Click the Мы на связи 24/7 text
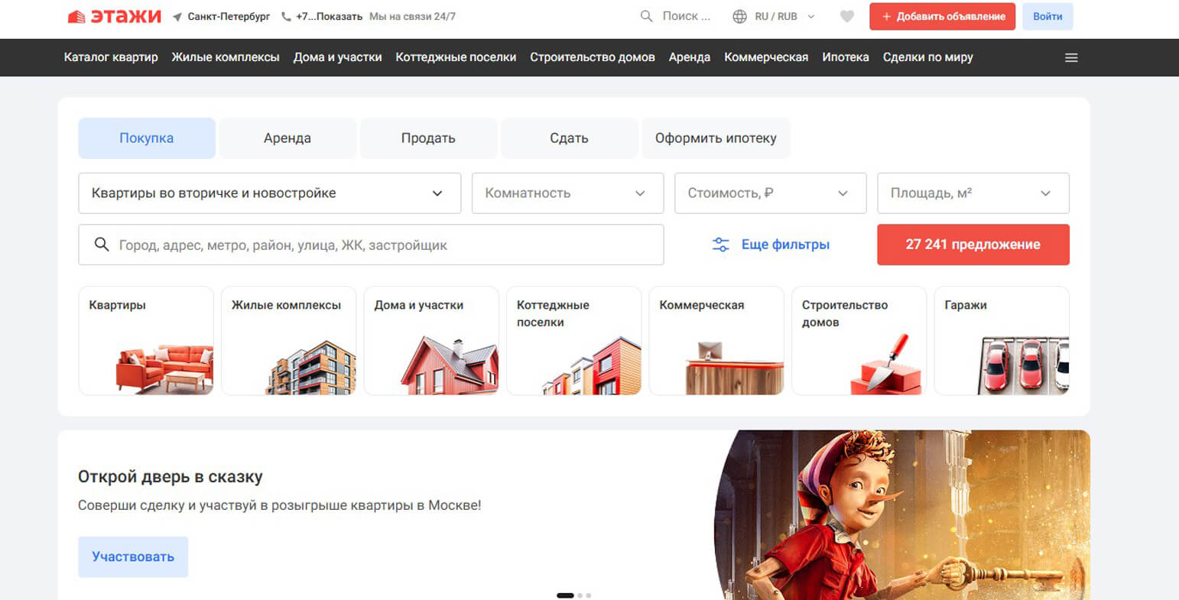Viewport: 1179px width, 600px height. click(412, 17)
